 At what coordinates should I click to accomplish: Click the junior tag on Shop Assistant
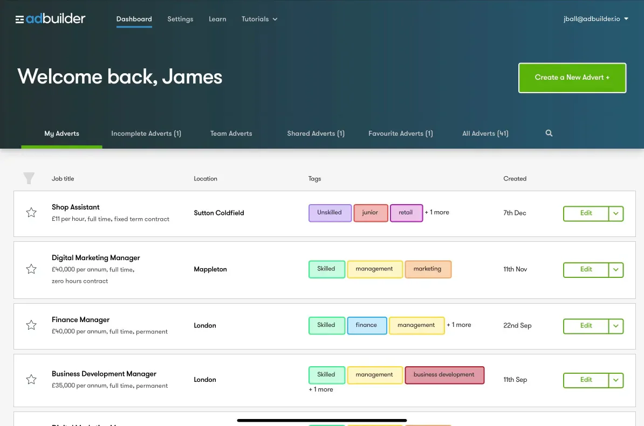(371, 213)
